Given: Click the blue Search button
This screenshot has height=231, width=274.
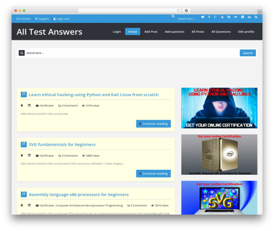Looking at the screenshot, I should point(248,53).
